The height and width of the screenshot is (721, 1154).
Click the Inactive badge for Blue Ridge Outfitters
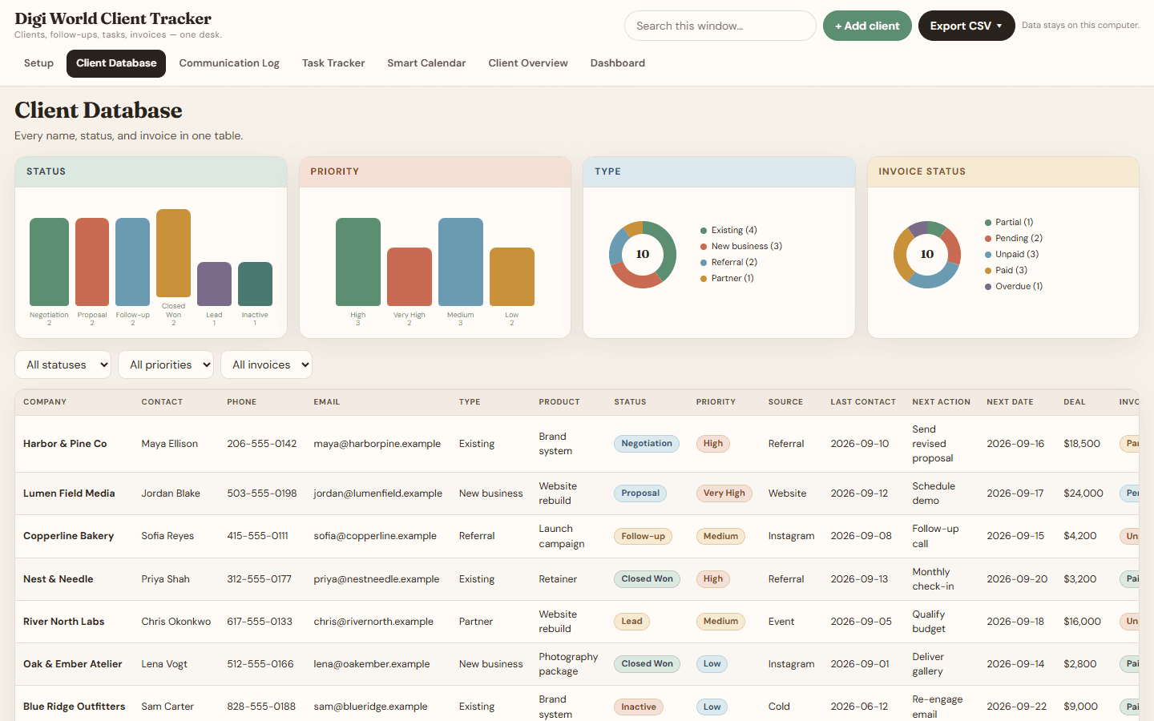pyautogui.click(x=639, y=707)
